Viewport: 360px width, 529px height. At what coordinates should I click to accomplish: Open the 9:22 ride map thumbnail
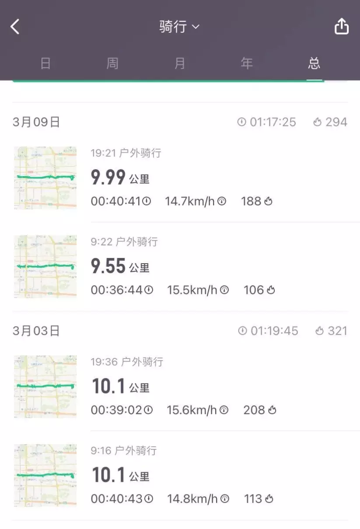[x=45, y=267]
